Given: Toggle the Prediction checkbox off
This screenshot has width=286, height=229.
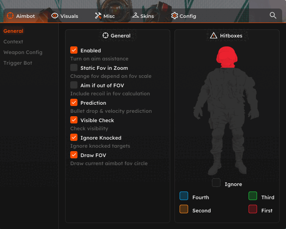Looking at the screenshot, I should coord(74,103).
